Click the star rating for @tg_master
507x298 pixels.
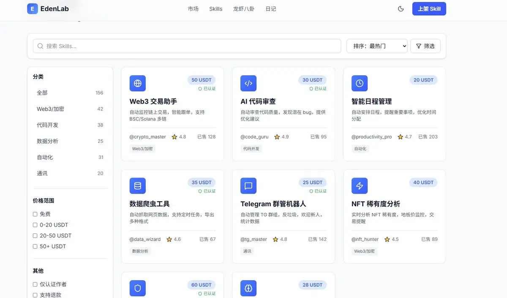point(275,239)
